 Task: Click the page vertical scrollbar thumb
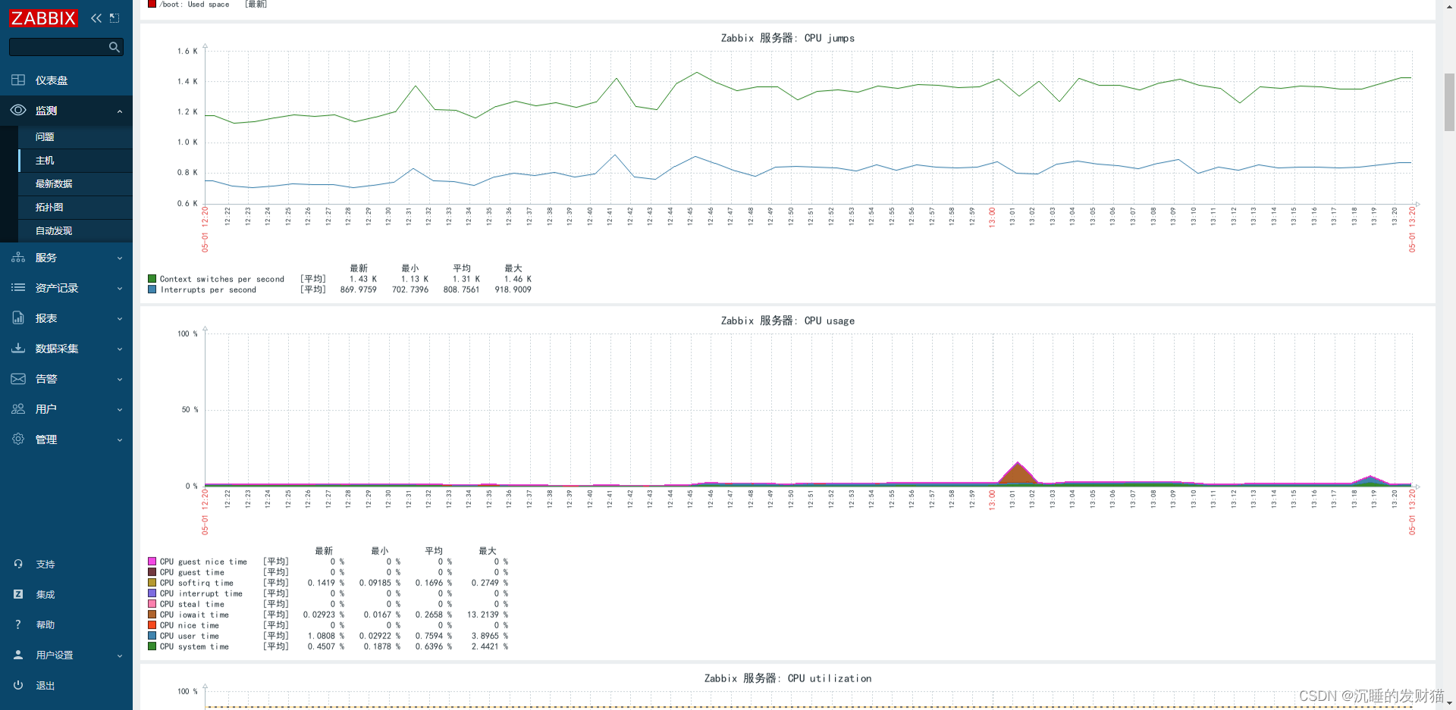(x=1449, y=102)
